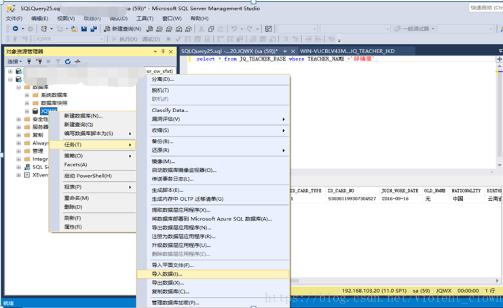The width and height of the screenshot is (503, 308).
Task: Click the ID_CARD_NO column header
Action: pos(352,191)
